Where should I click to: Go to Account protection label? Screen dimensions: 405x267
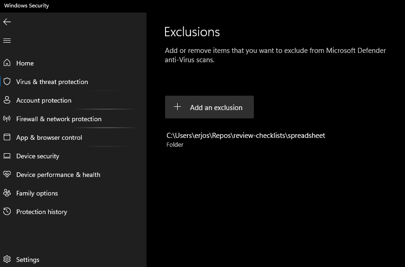click(x=44, y=100)
